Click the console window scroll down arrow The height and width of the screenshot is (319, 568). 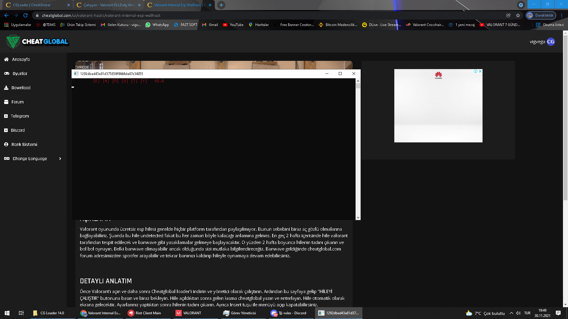click(358, 218)
